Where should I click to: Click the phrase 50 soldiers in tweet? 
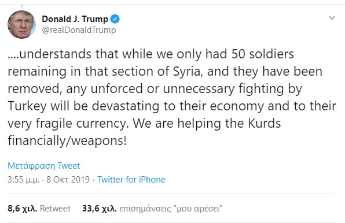click(262, 54)
